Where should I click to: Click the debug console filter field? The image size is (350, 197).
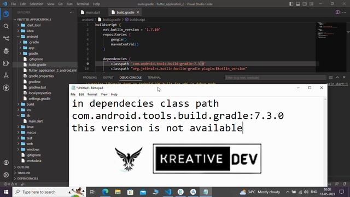pos(275,78)
